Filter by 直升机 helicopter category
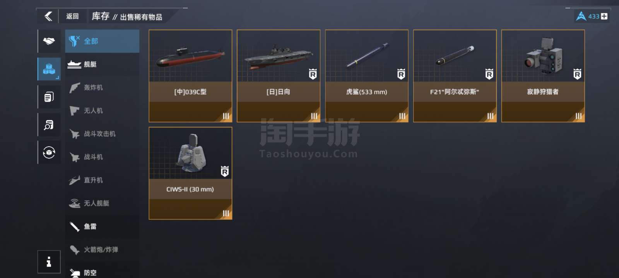619x278 pixels. click(x=102, y=180)
